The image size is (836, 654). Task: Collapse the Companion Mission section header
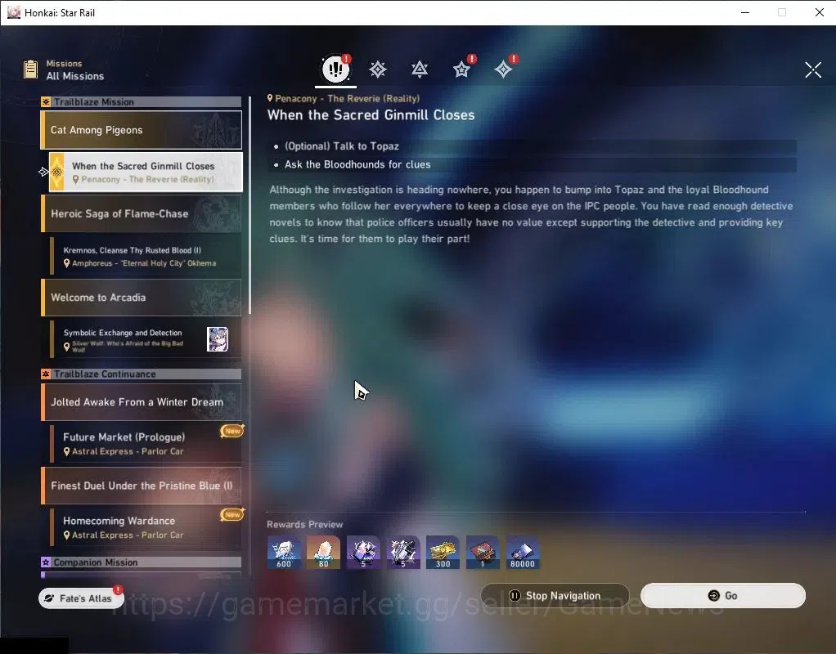pos(142,562)
